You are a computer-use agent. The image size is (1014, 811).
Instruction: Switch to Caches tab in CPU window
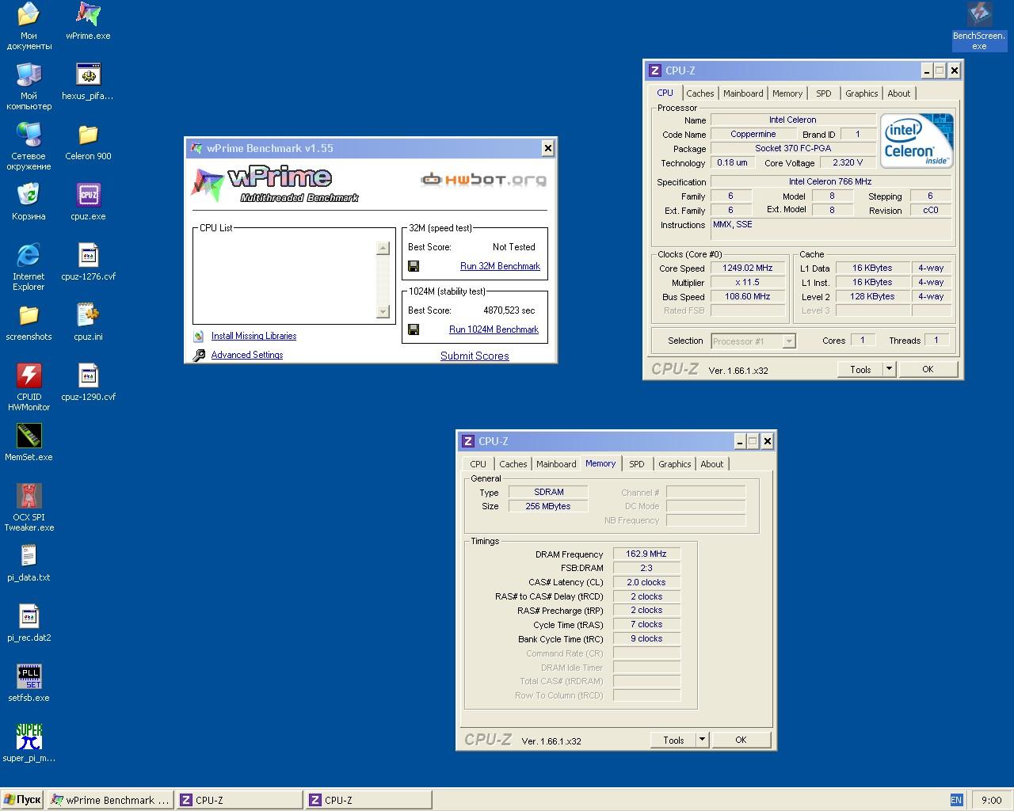[700, 93]
